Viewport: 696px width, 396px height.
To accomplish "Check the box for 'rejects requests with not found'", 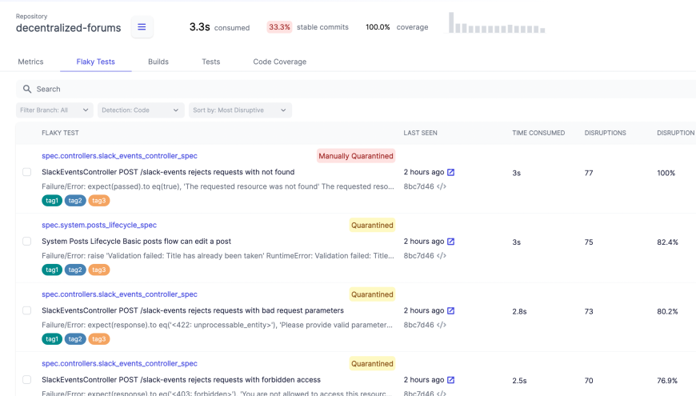I will click(x=26, y=172).
